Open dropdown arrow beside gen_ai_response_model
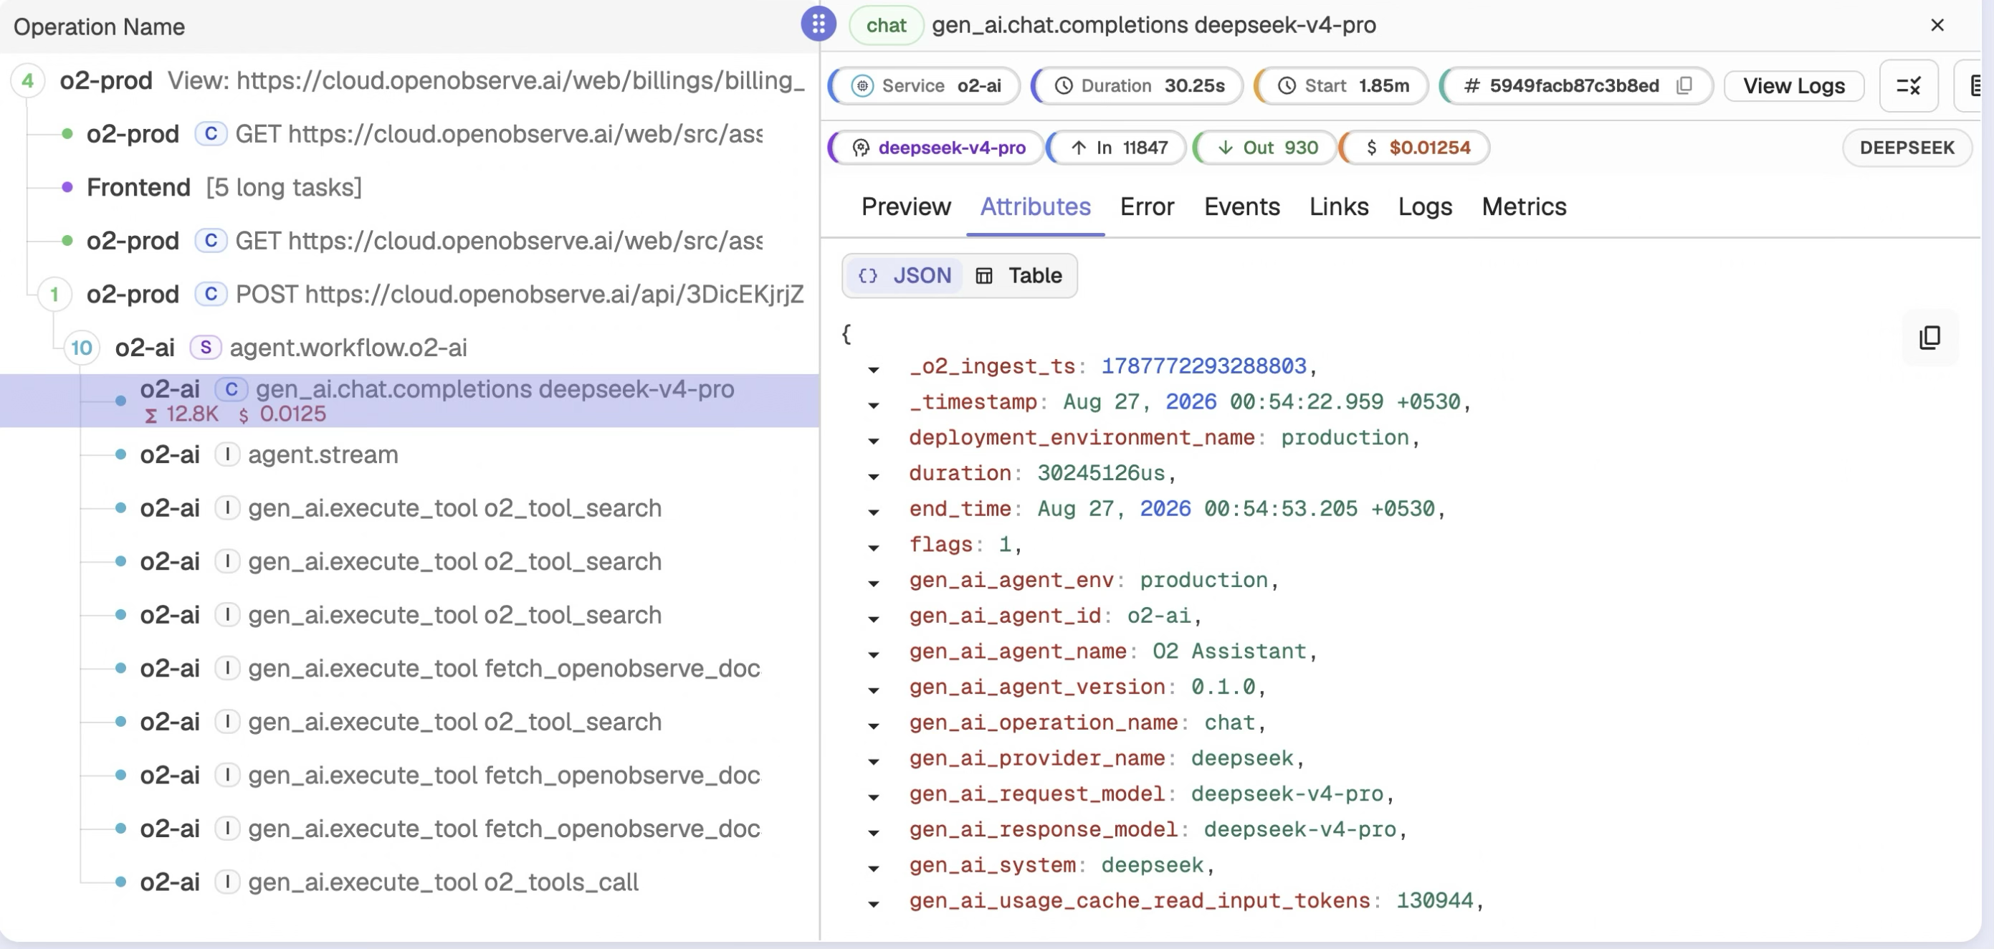 (x=873, y=832)
